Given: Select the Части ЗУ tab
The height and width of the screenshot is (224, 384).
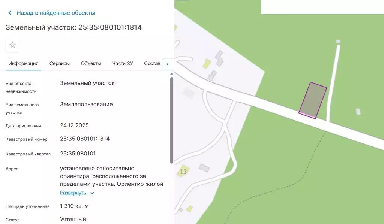Looking at the screenshot, I should click(123, 63).
